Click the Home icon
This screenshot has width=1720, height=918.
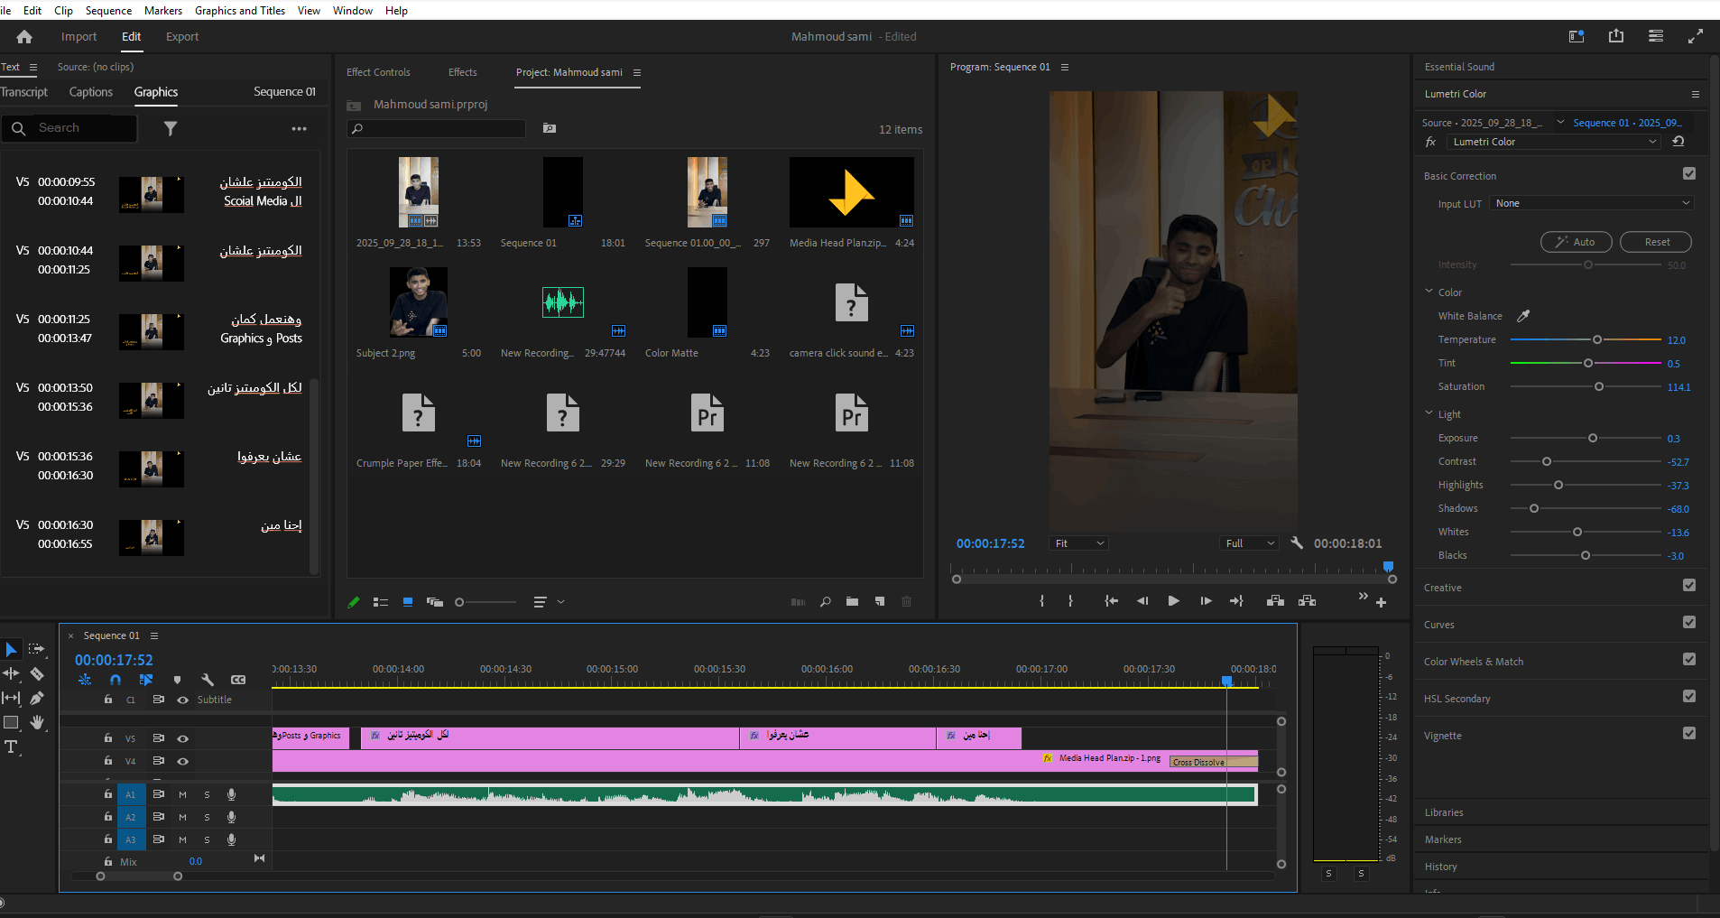pyautogui.click(x=24, y=37)
